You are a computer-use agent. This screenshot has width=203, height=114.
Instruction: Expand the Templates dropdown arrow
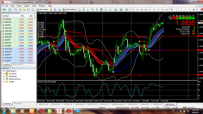pos(129,10)
